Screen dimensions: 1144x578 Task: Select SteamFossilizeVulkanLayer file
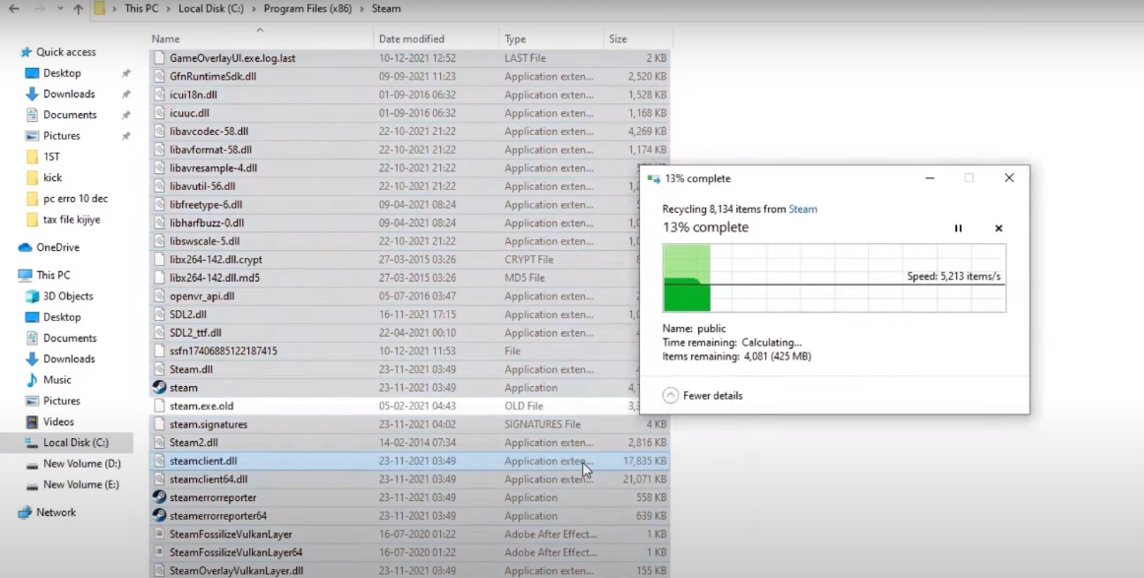pos(230,535)
